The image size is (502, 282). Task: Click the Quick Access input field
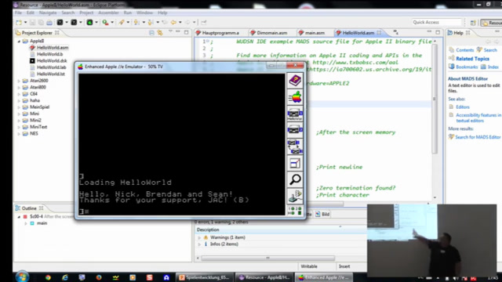[x=436, y=22]
